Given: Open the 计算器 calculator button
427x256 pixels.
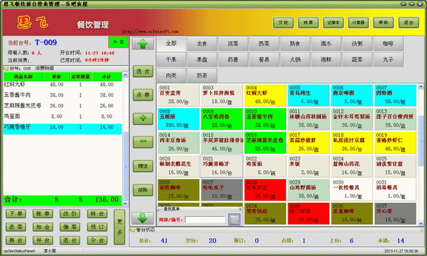Looking at the screenshot, I should click(358, 23).
